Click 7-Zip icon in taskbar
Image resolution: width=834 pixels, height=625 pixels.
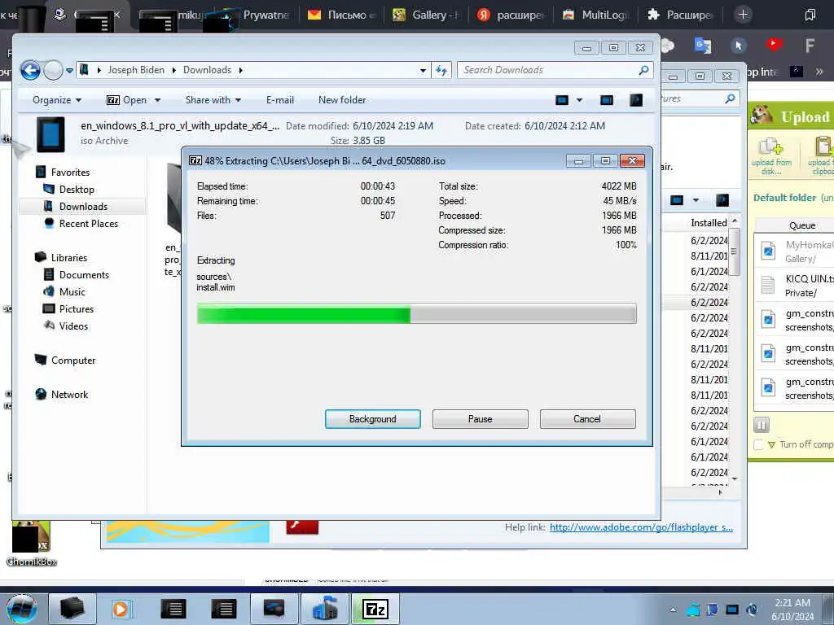(x=375, y=609)
